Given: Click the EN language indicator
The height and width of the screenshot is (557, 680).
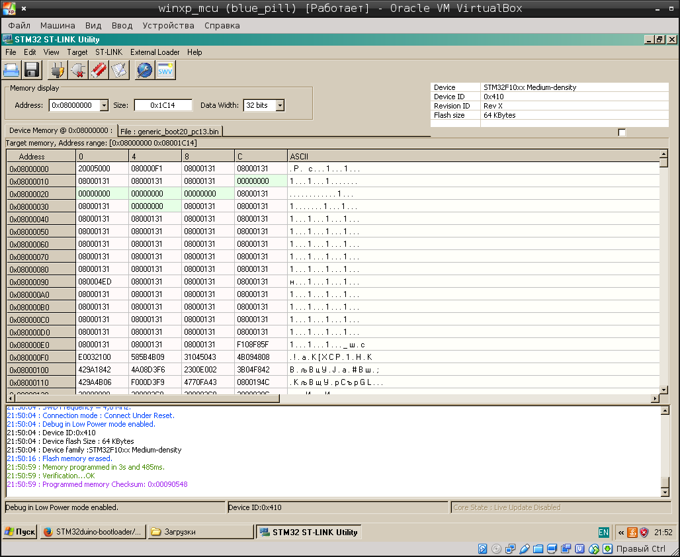Looking at the screenshot, I should point(603,533).
